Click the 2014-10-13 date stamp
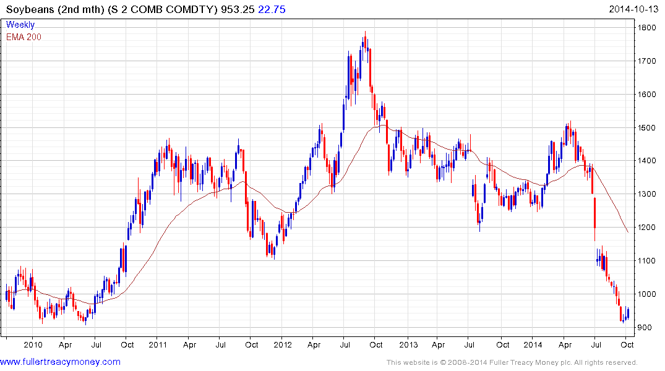The width and height of the screenshot is (665, 371). point(633,9)
